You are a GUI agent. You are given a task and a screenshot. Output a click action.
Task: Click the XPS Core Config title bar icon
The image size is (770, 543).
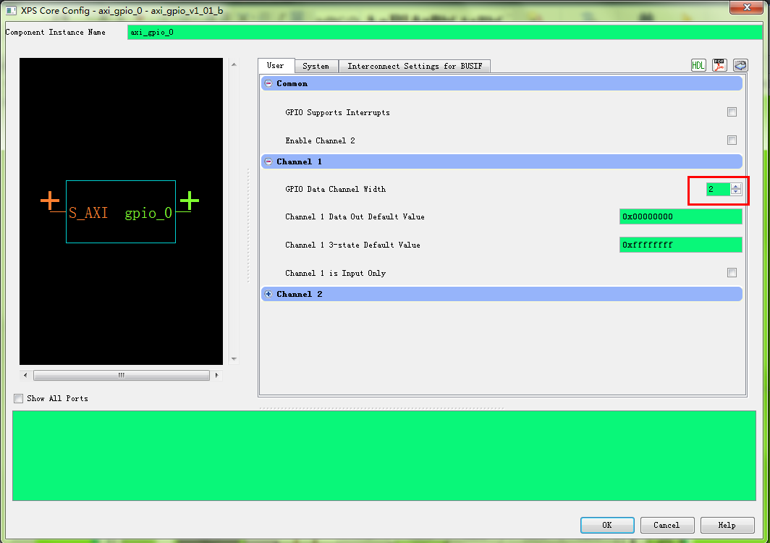(10, 11)
